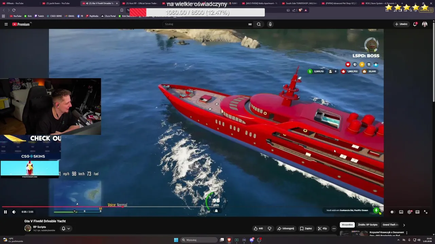Select the Wszystkie filter chip

[x=347, y=225]
